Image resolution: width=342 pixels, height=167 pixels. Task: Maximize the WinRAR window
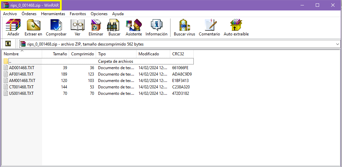(317, 5)
